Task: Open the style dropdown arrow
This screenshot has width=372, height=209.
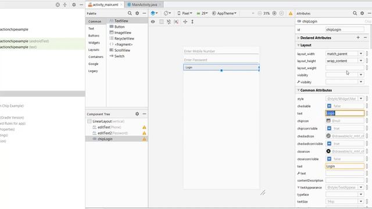Action: [x=361, y=99]
